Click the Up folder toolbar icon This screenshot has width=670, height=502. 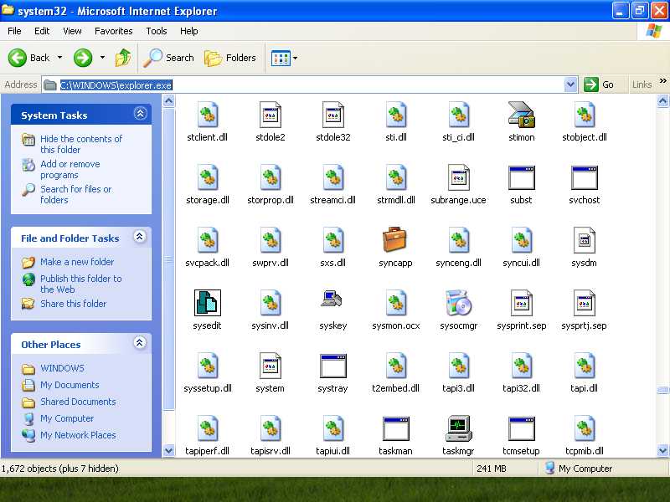point(123,58)
